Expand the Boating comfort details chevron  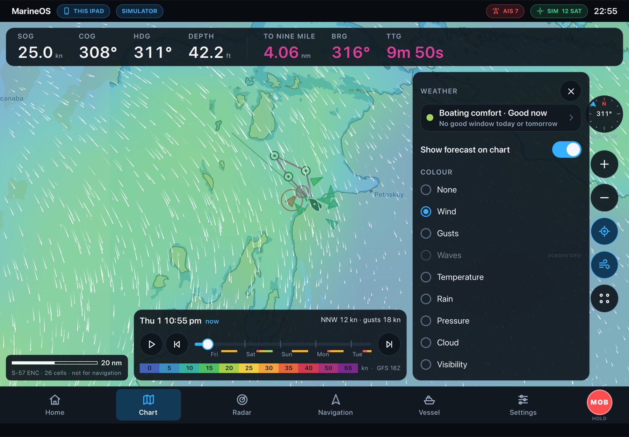click(571, 118)
